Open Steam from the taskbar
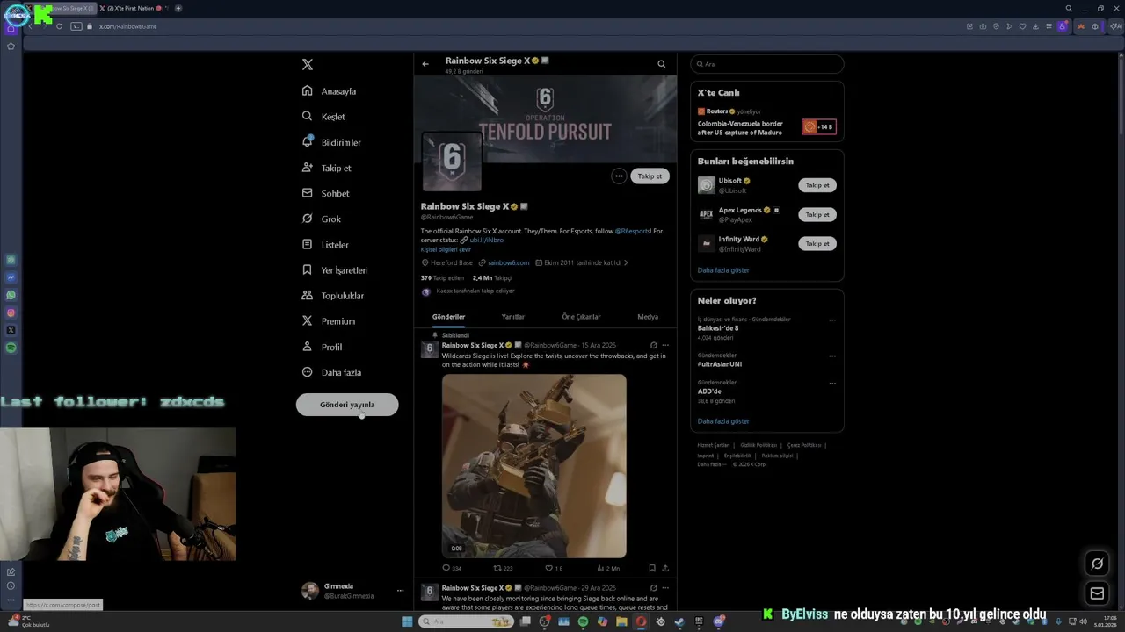 point(679,621)
